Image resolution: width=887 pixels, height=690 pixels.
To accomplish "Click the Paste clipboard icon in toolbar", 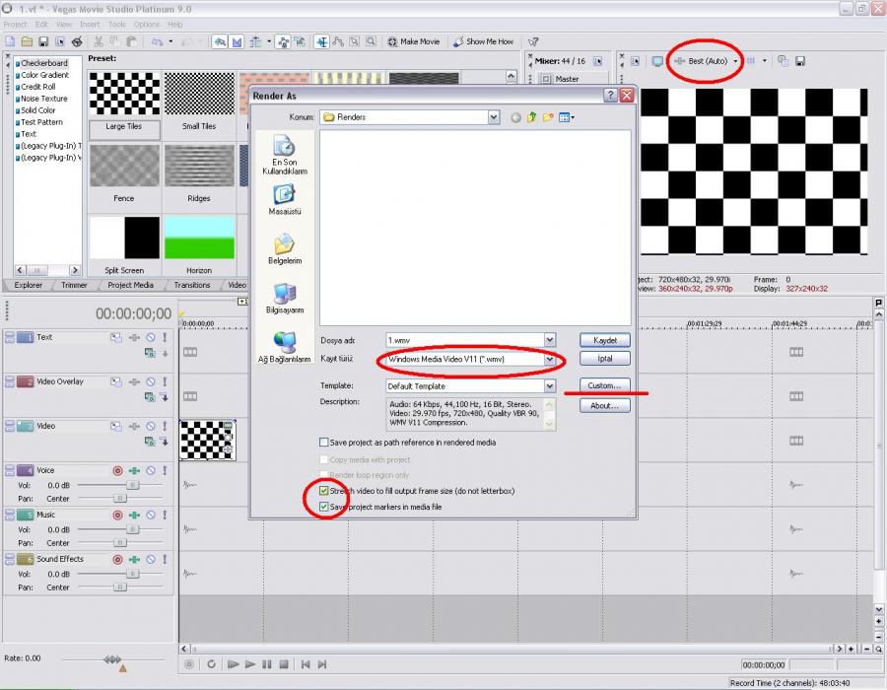I will 131,41.
